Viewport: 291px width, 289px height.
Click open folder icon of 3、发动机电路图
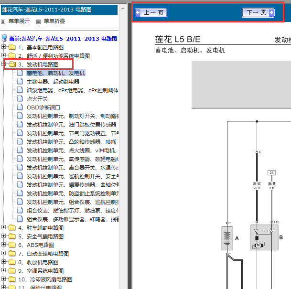(x=12, y=64)
